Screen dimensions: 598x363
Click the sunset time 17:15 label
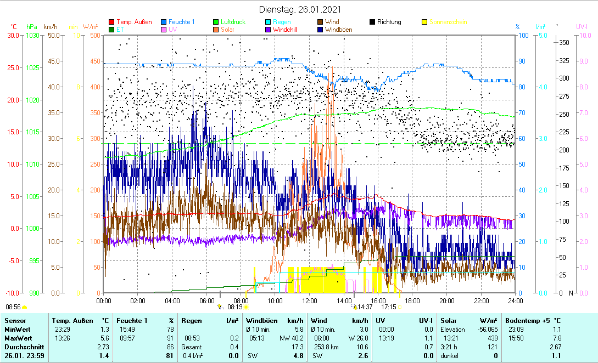point(388,307)
